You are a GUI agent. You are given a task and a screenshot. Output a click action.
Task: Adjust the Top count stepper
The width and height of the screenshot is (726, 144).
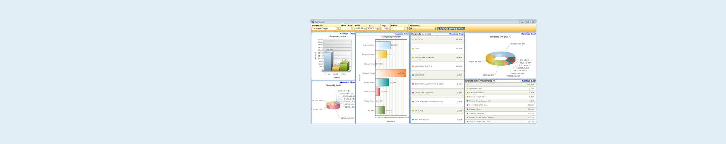pos(388,29)
